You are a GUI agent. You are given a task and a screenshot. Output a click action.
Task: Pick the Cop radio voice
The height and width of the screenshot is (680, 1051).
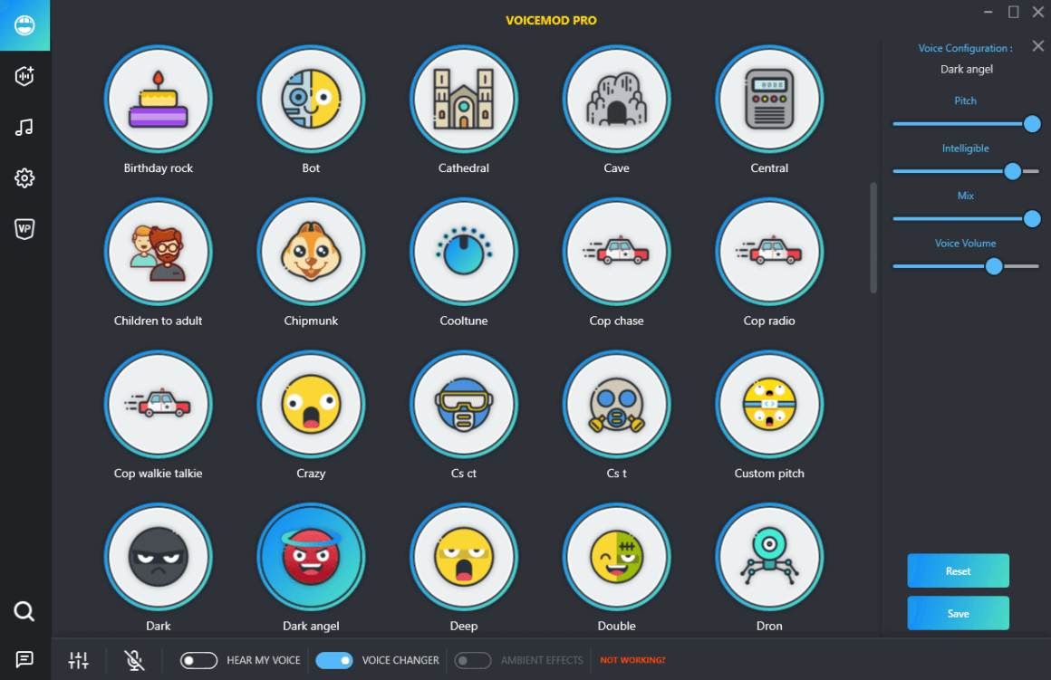769,251
